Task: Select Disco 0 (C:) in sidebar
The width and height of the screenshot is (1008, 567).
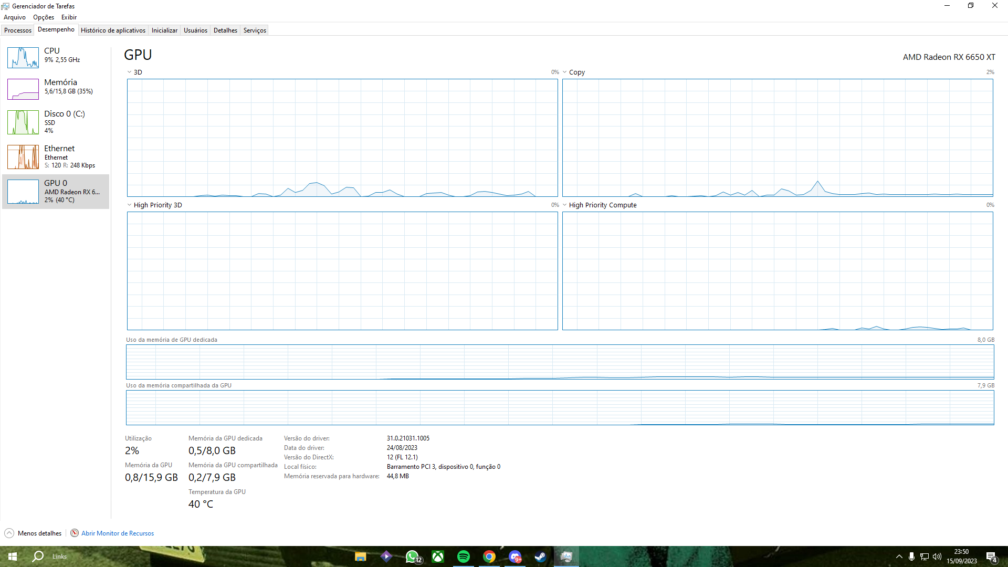Action: pyautogui.click(x=56, y=122)
